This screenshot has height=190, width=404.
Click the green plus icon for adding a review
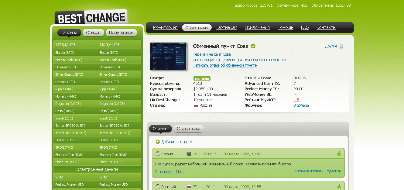pyautogui.click(x=158, y=142)
